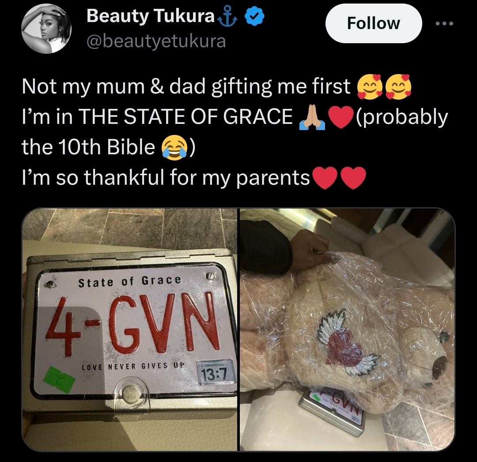This screenshot has width=477, height=462.
Task: Open the 4-GVN license plate photo
Action: (129, 329)
